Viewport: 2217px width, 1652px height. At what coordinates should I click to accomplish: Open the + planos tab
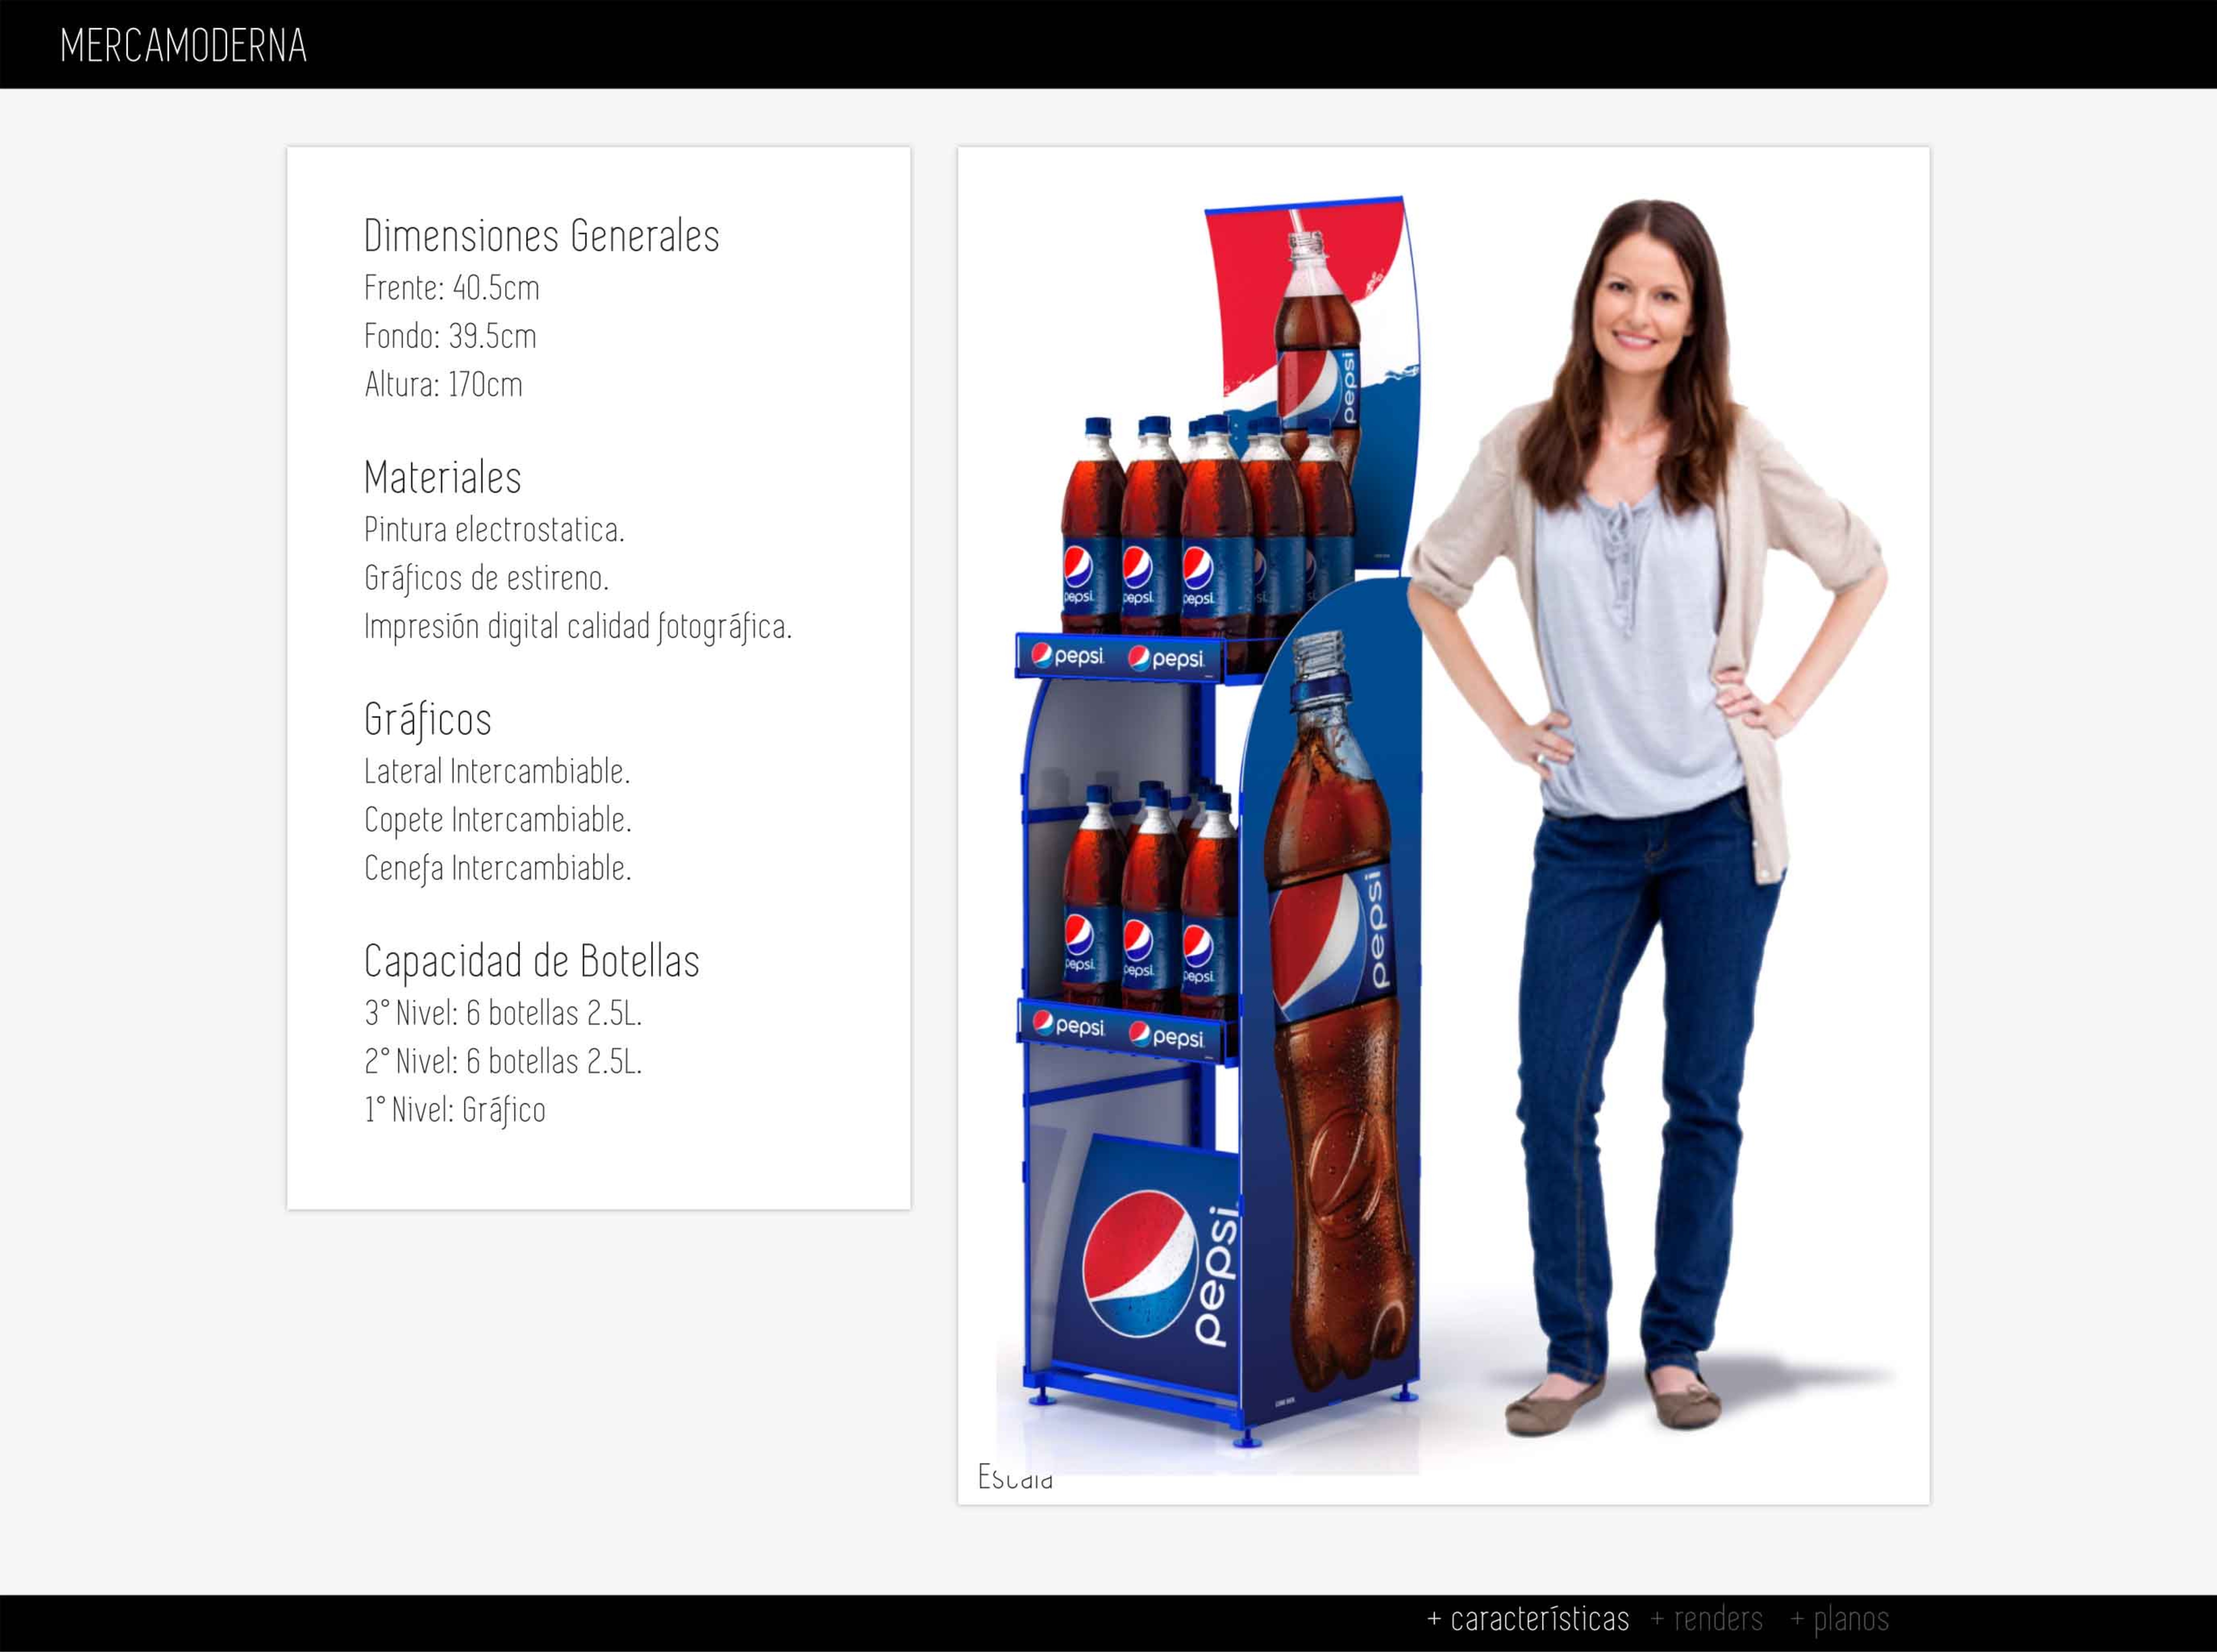pyautogui.click(x=1839, y=1618)
